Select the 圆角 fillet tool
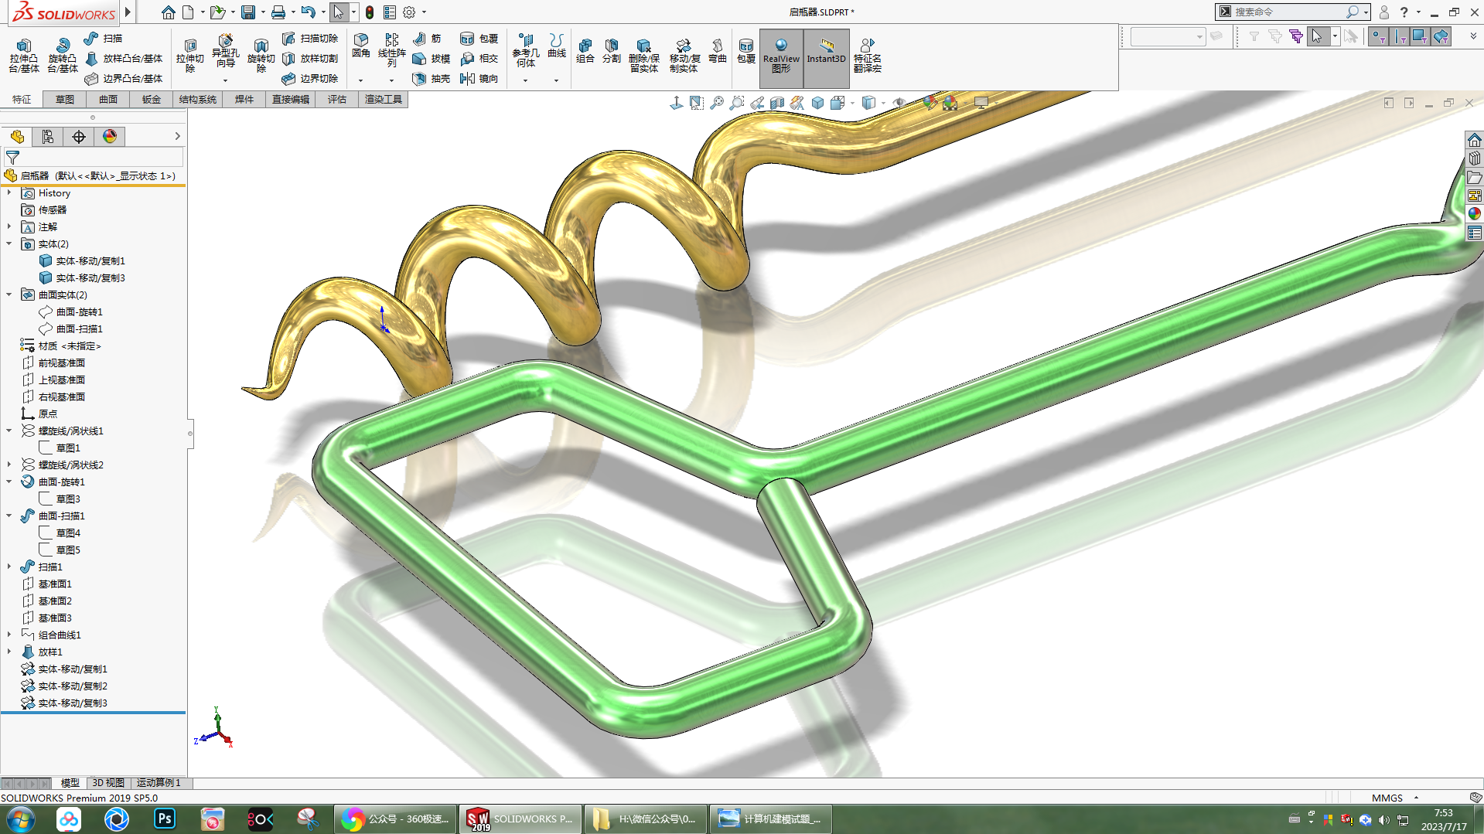Screen dimensions: 1484x834 tap(361, 46)
